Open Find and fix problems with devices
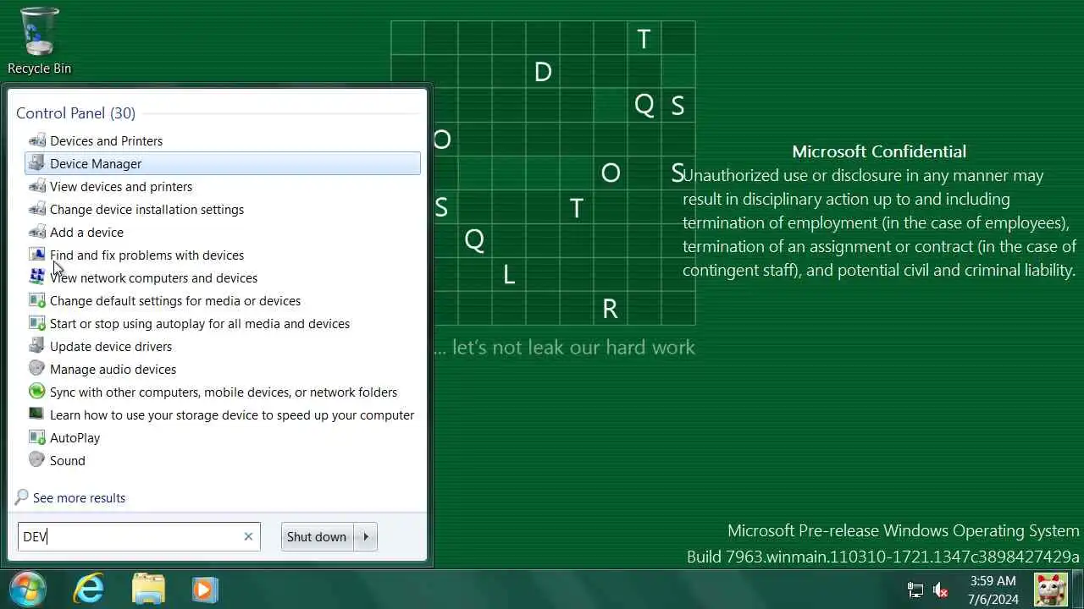 [147, 255]
